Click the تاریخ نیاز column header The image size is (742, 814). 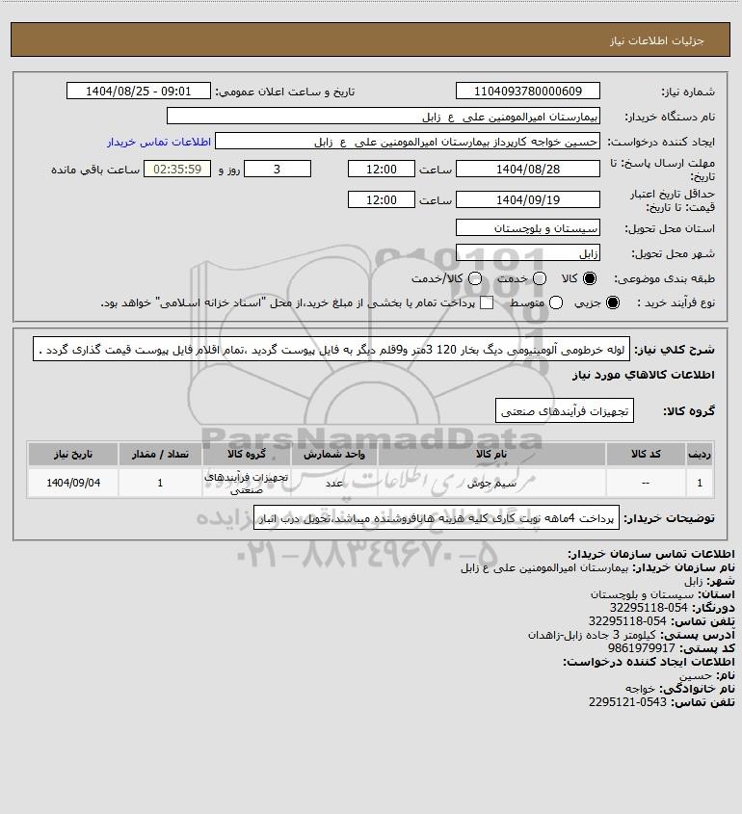pos(73,455)
